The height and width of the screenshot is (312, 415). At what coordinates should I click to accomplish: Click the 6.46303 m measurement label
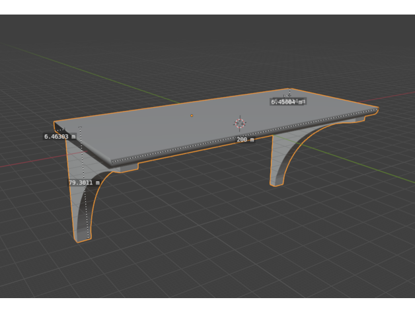click(x=59, y=136)
